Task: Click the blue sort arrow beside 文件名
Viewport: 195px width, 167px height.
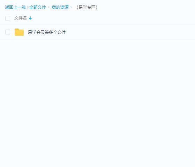Action: 30,18
